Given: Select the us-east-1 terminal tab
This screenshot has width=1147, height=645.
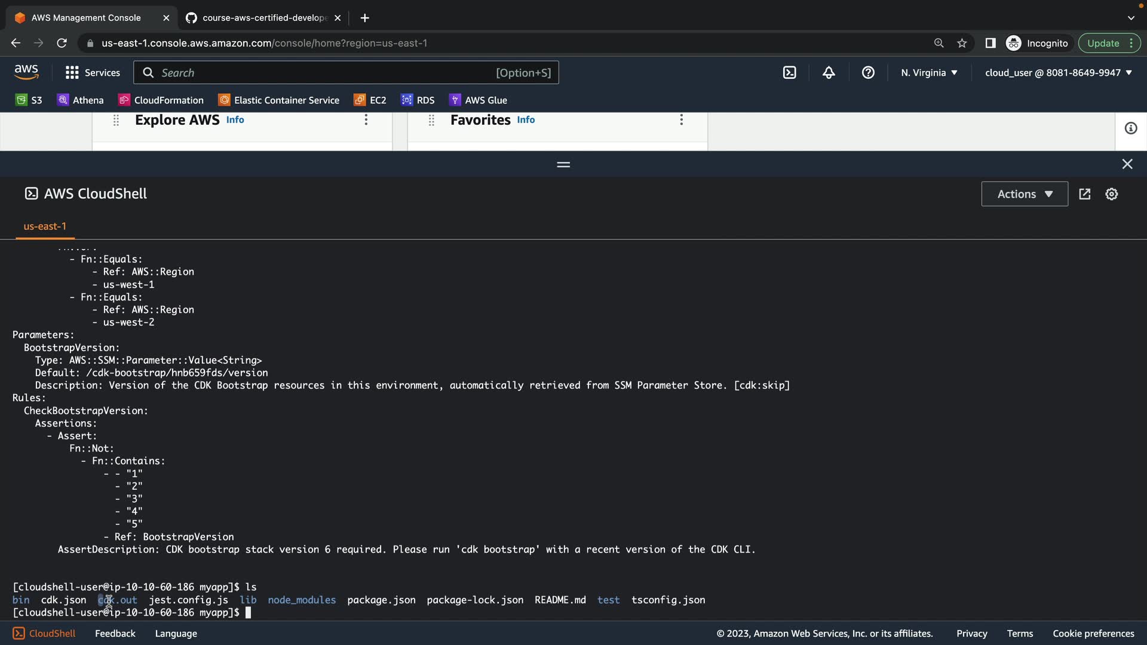Looking at the screenshot, I should pyautogui.click(x=45, y=226).
